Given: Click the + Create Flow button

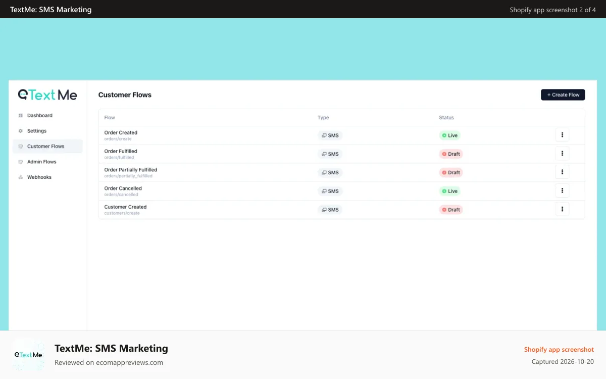Looking at the screenshot, I should (x=563, y=94).
